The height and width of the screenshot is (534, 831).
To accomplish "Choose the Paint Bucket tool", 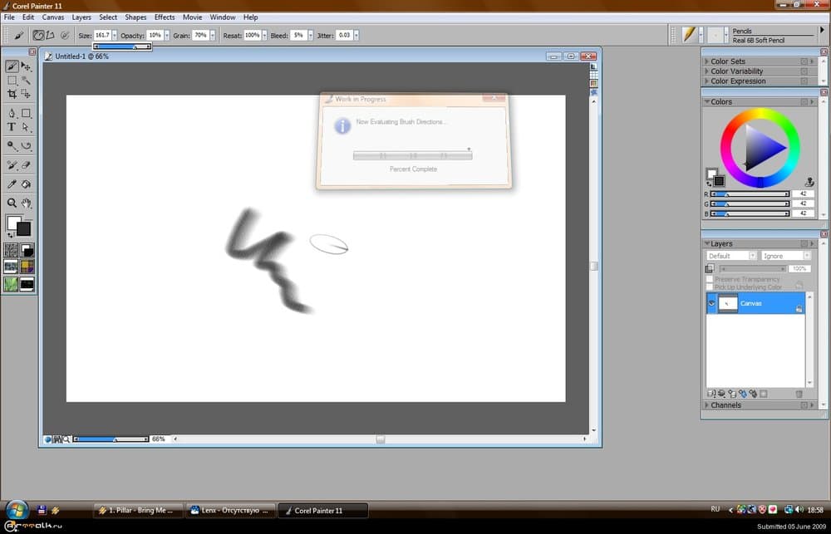I will click(x=26, y=184).
